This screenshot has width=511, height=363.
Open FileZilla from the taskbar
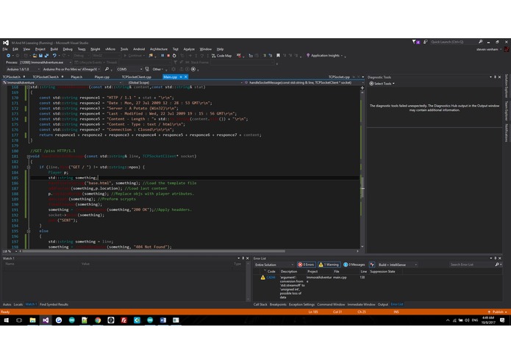(x=124, y=320)
